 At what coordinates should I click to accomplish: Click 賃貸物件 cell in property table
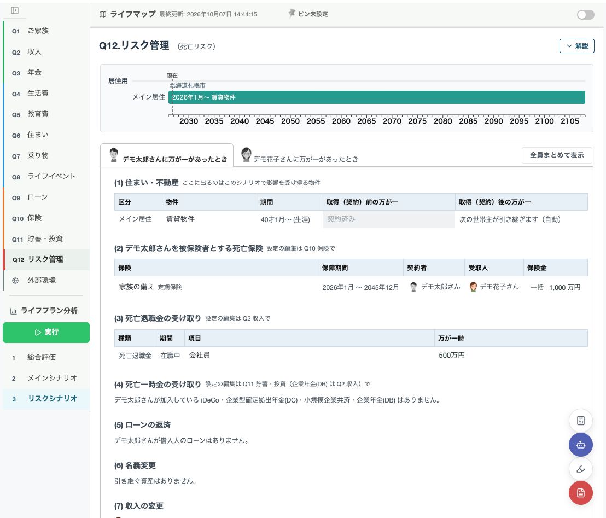180,219
